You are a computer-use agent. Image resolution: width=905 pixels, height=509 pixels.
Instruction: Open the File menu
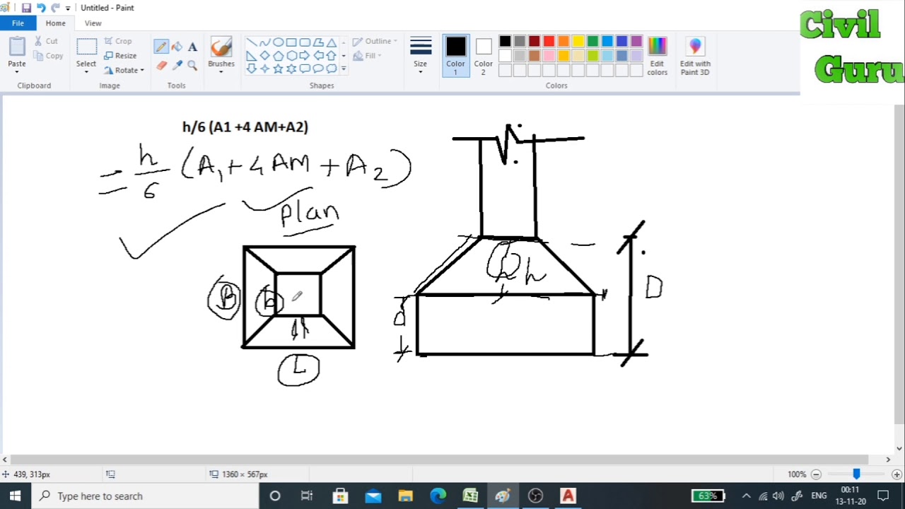(x=18, y=23)
